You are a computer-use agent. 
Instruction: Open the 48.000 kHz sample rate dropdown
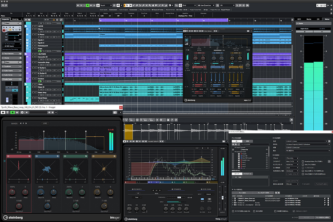coord(292,165)
